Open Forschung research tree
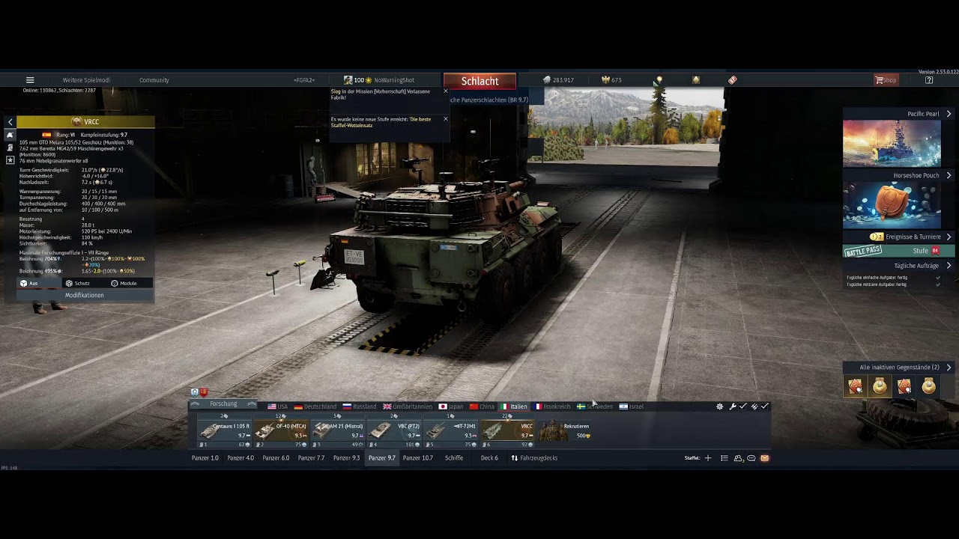Image resolution: width=959 pixels, height=539 pixels. [223, 404]
